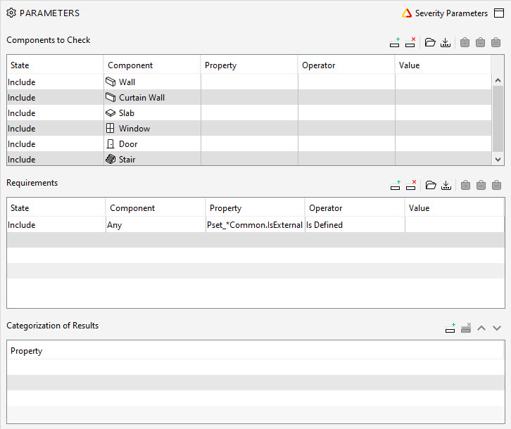Move categorization row down with chevron
Image resolution: width=511 pixels, height=429 pixels.
[497, 328]
